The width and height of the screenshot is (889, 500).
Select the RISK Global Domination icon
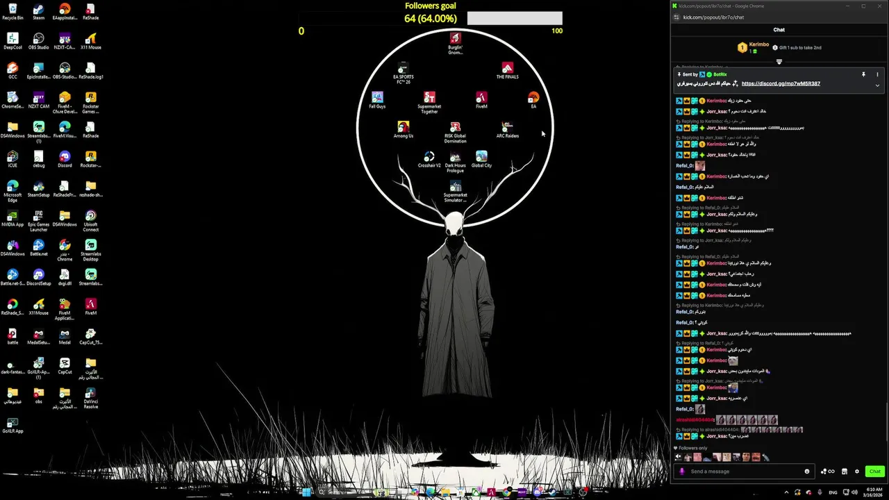tap(455, 132)
